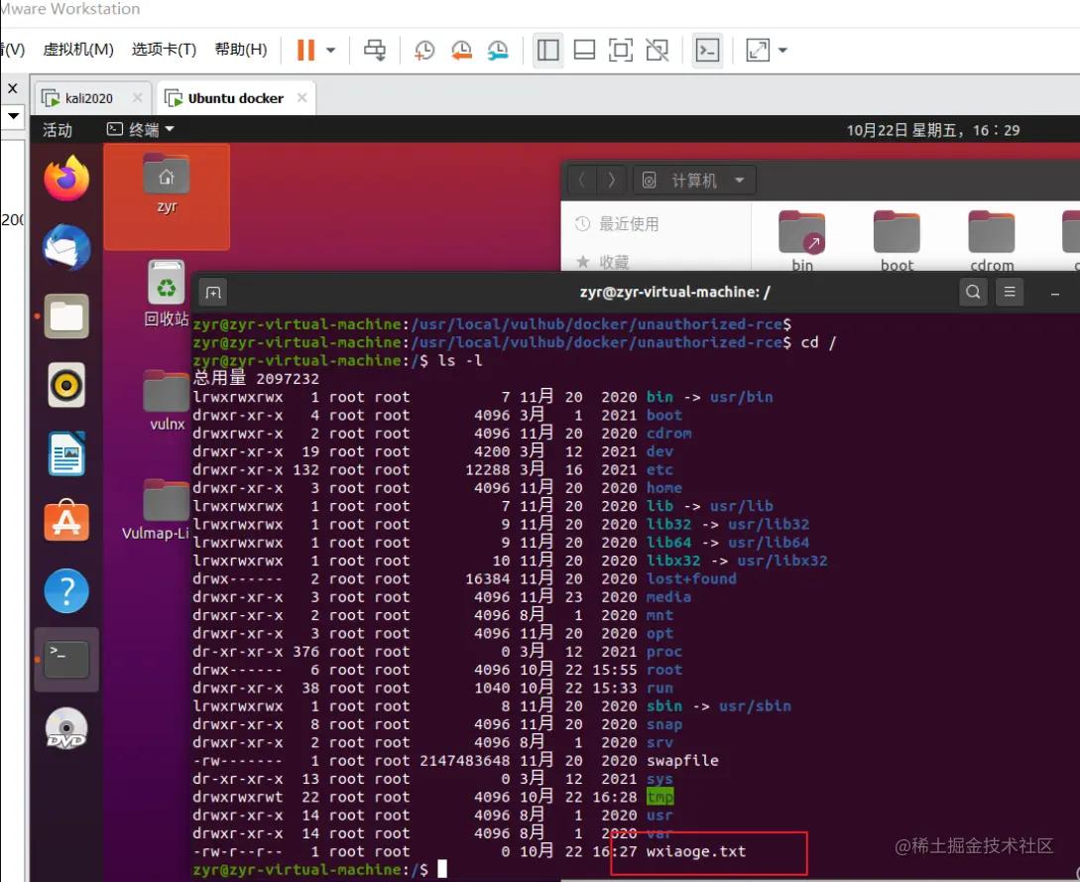Launch Firefox from the Ubuntu dock

(x=66, y=179)
